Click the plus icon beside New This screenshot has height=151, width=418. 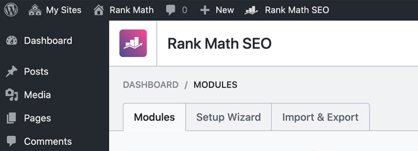[205, 10]
